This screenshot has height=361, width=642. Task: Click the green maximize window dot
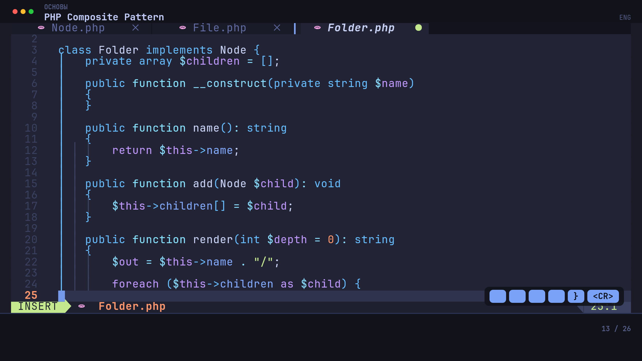click(x=31, y=12)
